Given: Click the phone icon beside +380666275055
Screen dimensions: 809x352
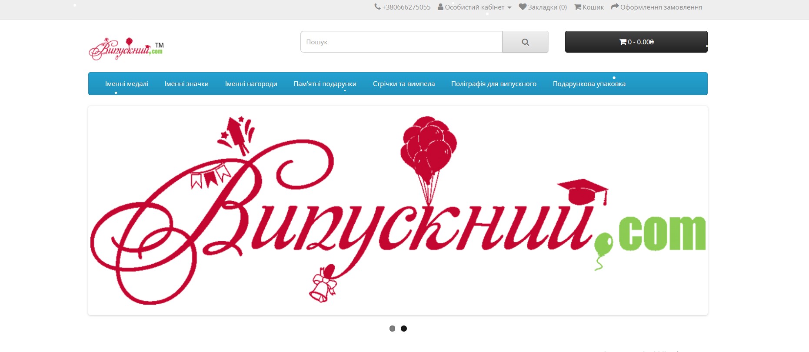Looking at the screenshot, I should coord(377,7).
